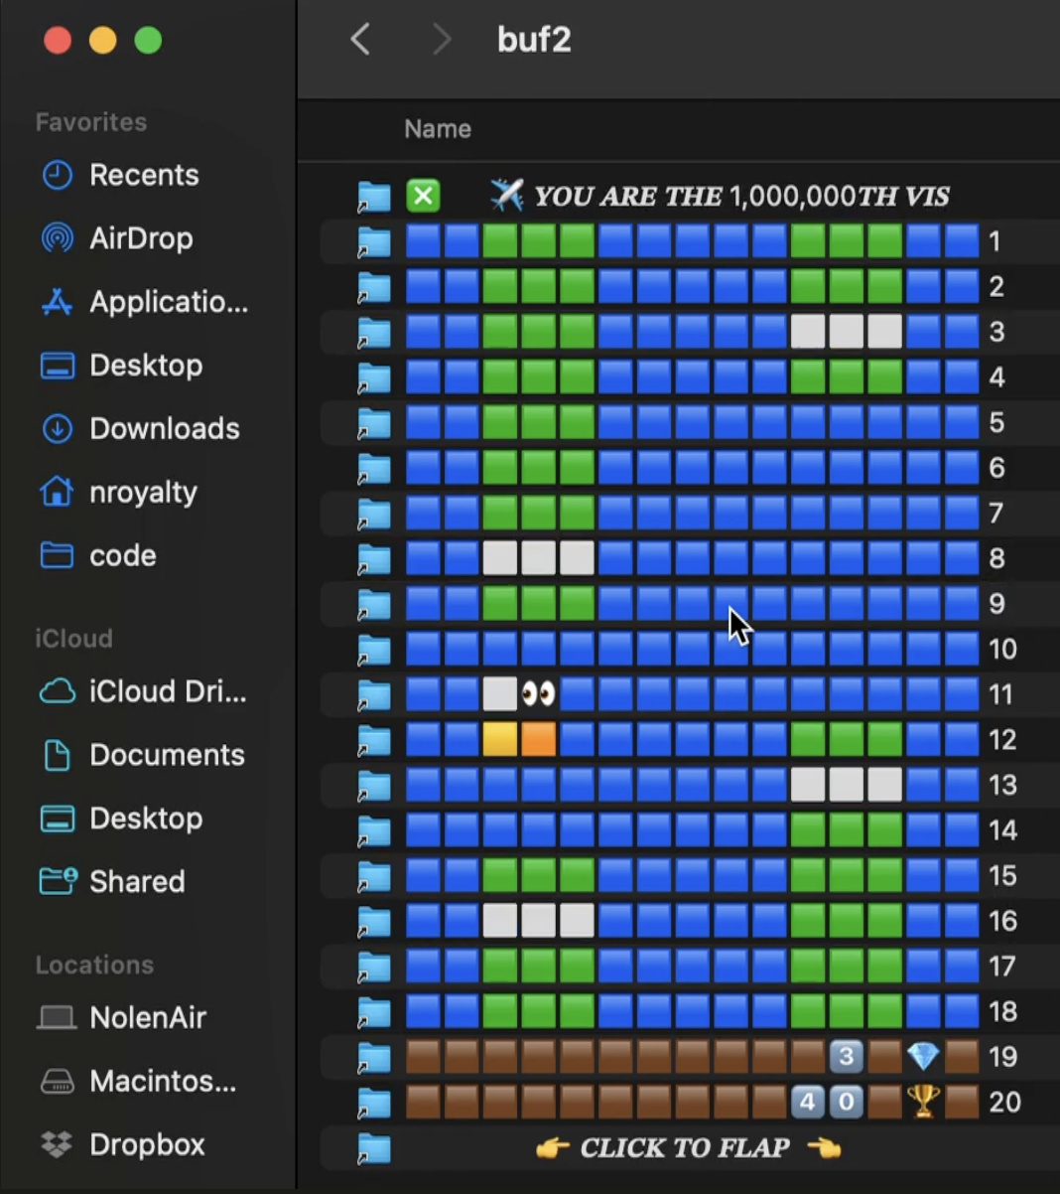
Task: Click the green X folder icon
Action: (424, 196)
